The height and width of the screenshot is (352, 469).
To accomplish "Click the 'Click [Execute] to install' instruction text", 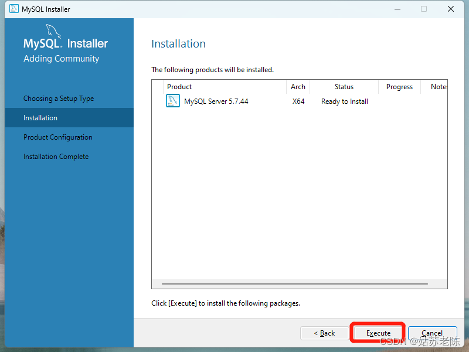I will pos(226,303).
